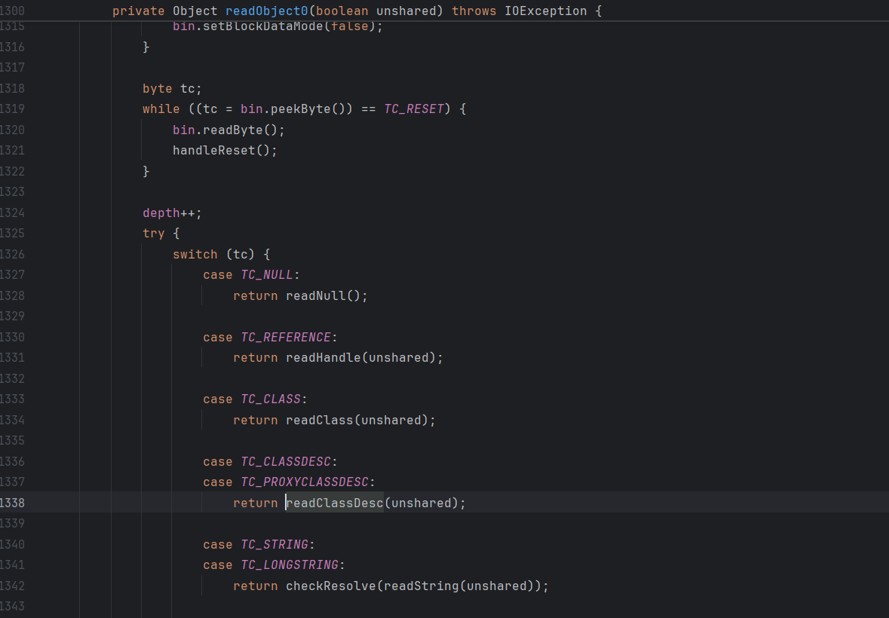The image size is (889, 618).
Task: Click the checkResolve method call
Action: coord(330,586)
